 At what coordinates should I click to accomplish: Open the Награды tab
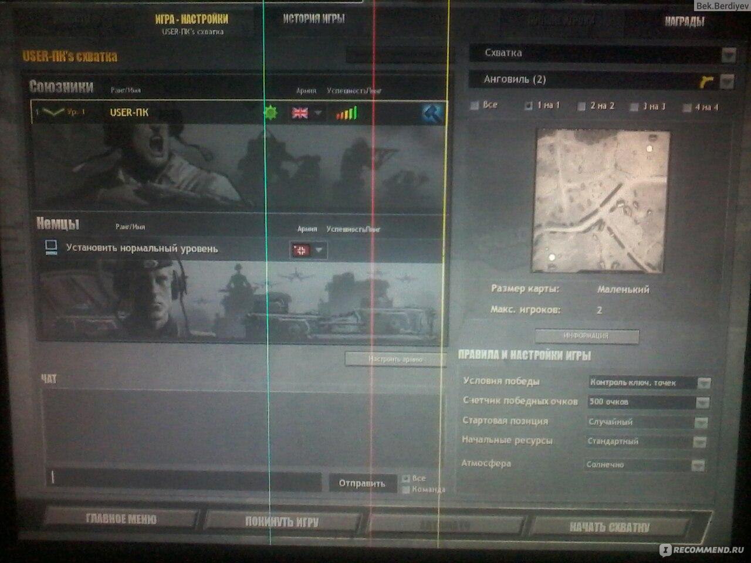[684, 22]
